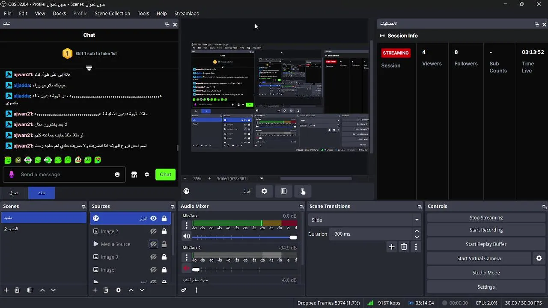This screenshot has height=308, width=548.
Task: Open the Streamlabs menu
Action: point(186,13)
